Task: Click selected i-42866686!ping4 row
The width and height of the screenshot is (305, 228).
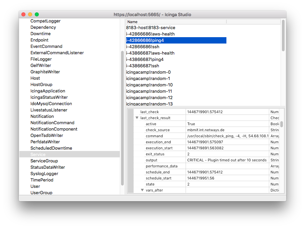Action: (176, 40)
